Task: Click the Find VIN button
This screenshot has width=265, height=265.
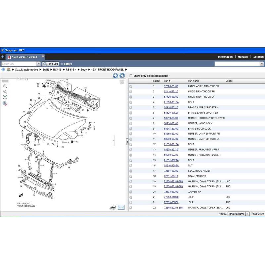Action: click(x=51, y=64)
